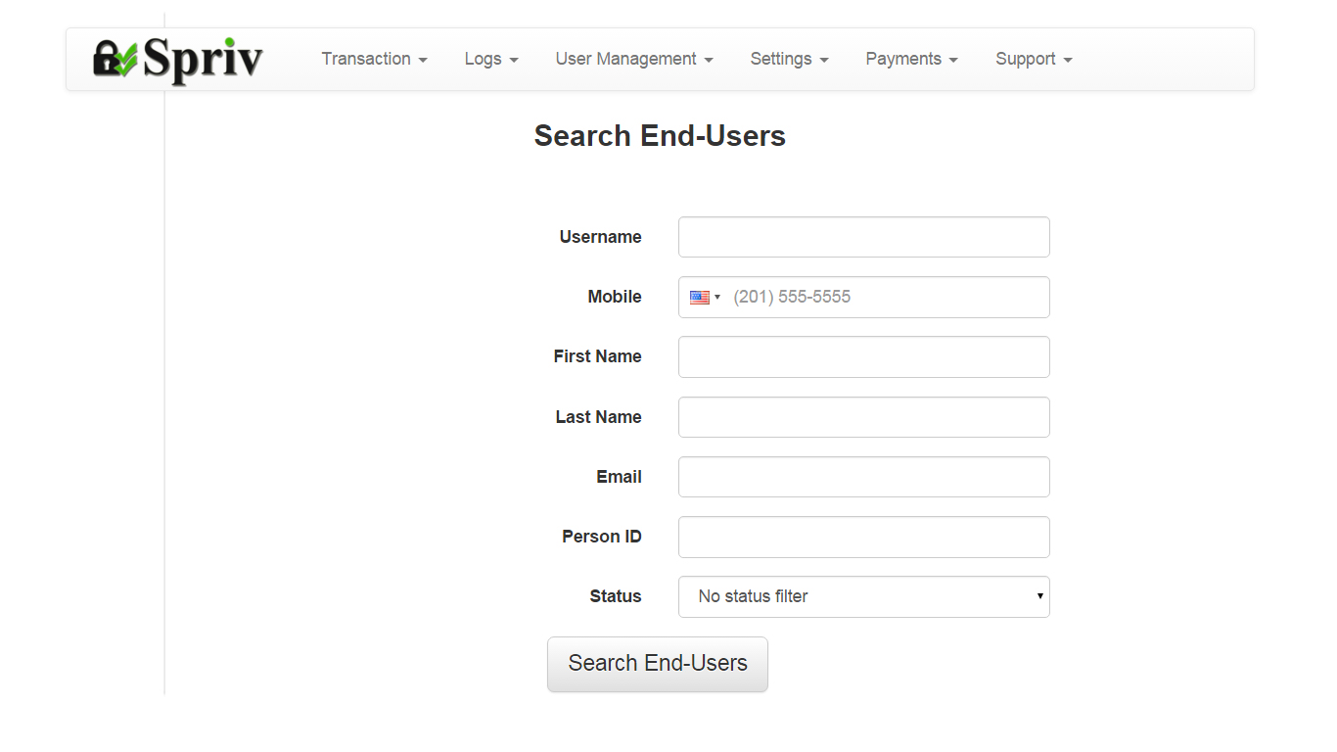Click the Status label
The image size is (1337, 752).
(x=616, y=596)
